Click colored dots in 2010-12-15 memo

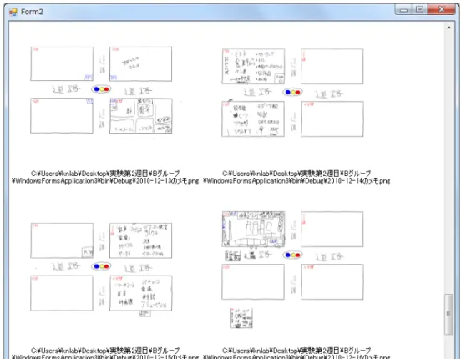click(101, 266)
